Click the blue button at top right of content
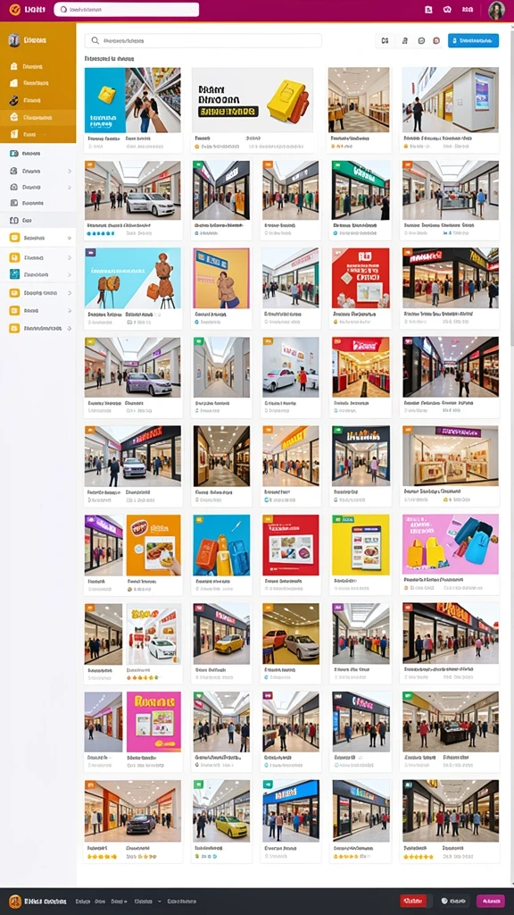The height and width of the screenshot is (915, 514). click(473, 40)
